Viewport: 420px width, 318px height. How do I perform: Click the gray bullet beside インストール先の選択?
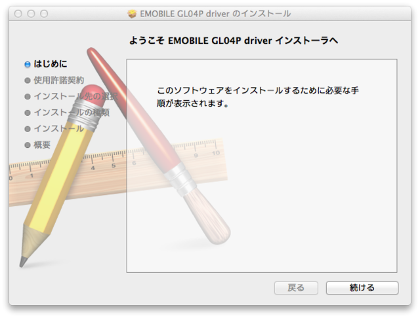28,97
